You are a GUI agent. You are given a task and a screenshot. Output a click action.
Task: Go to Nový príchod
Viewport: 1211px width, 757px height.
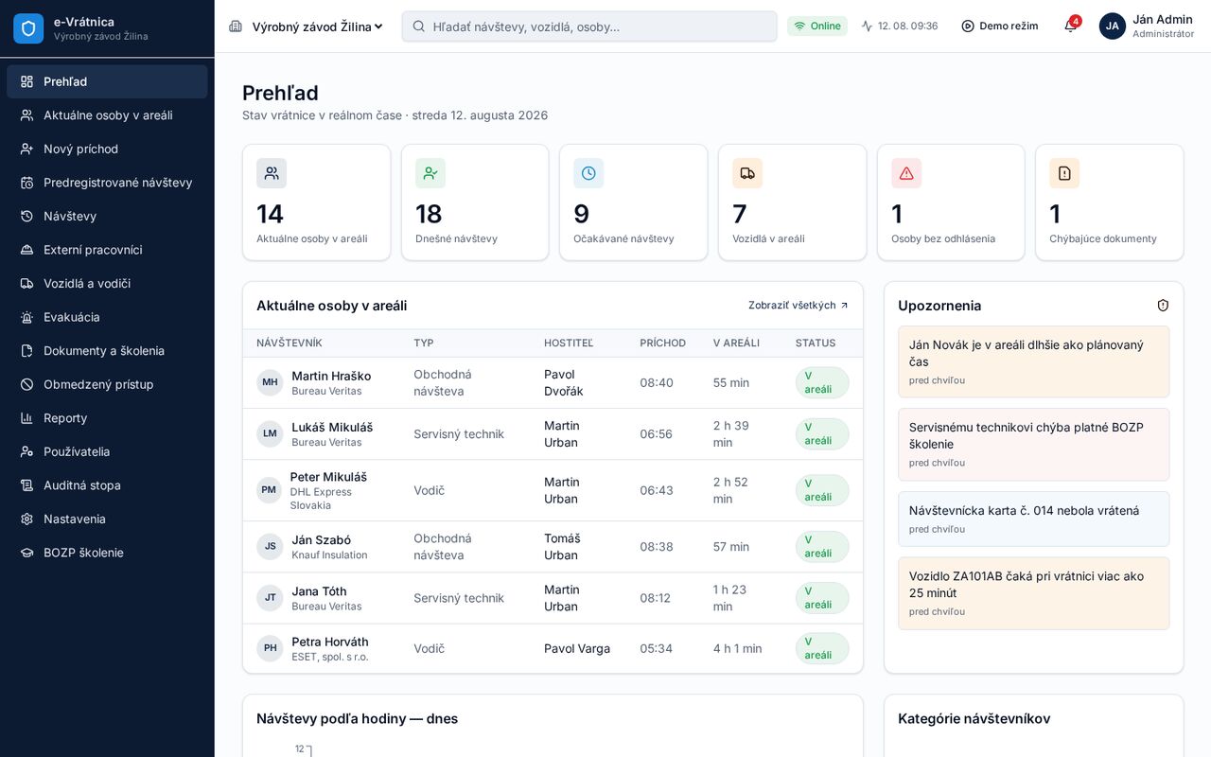pyautogui.click(x=107, y=149)
